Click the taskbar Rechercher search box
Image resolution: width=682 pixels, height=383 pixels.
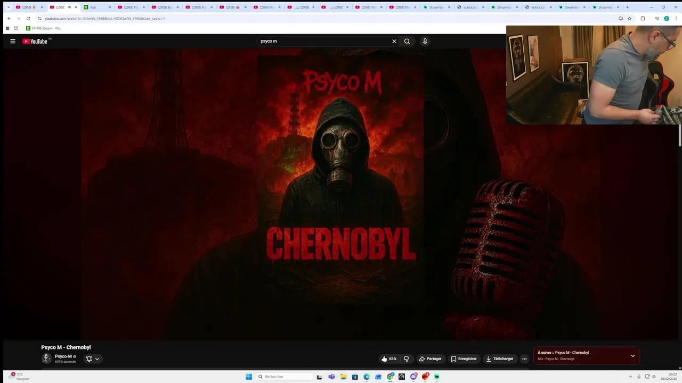[285, 377]
